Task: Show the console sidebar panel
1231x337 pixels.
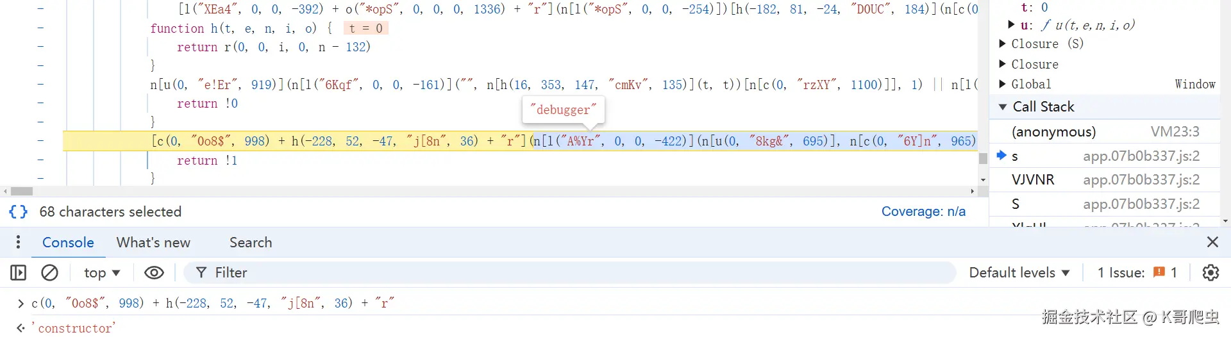Action: click(19, 273)
